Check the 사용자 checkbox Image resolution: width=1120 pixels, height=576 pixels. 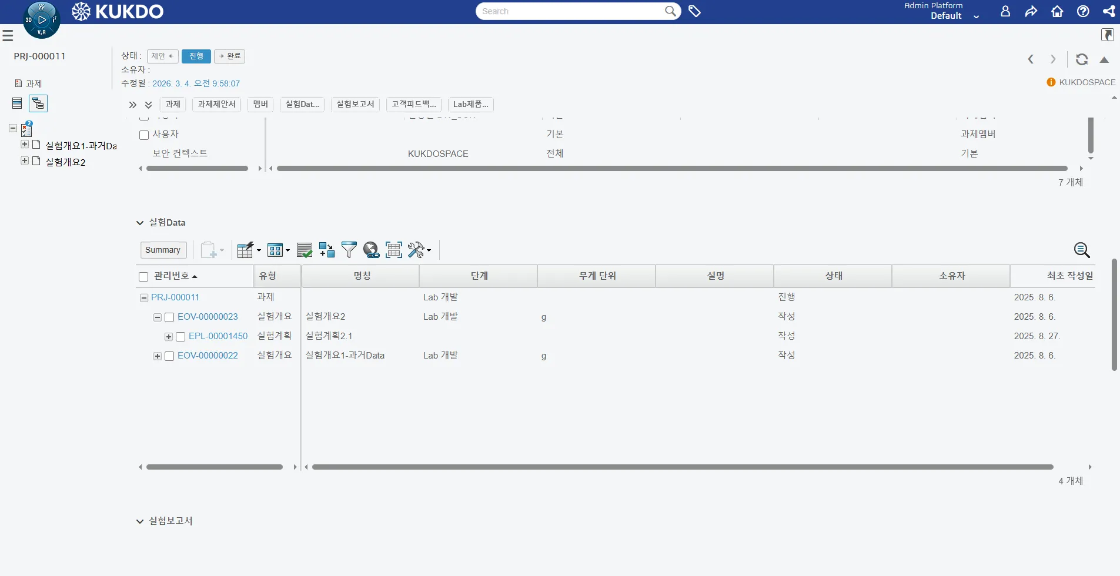pyautogui.click(x=143, y=135)
